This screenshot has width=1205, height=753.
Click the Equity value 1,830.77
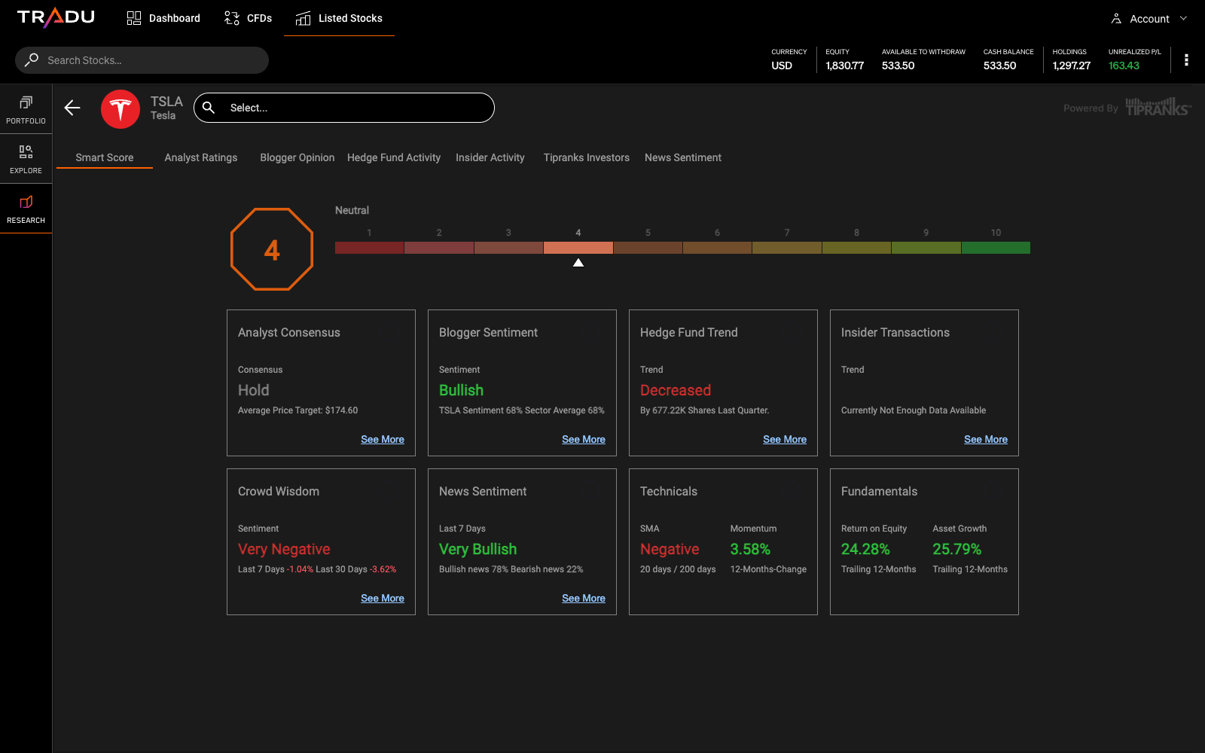click(845, 66)
